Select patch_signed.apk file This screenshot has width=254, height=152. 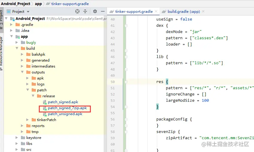63,102
